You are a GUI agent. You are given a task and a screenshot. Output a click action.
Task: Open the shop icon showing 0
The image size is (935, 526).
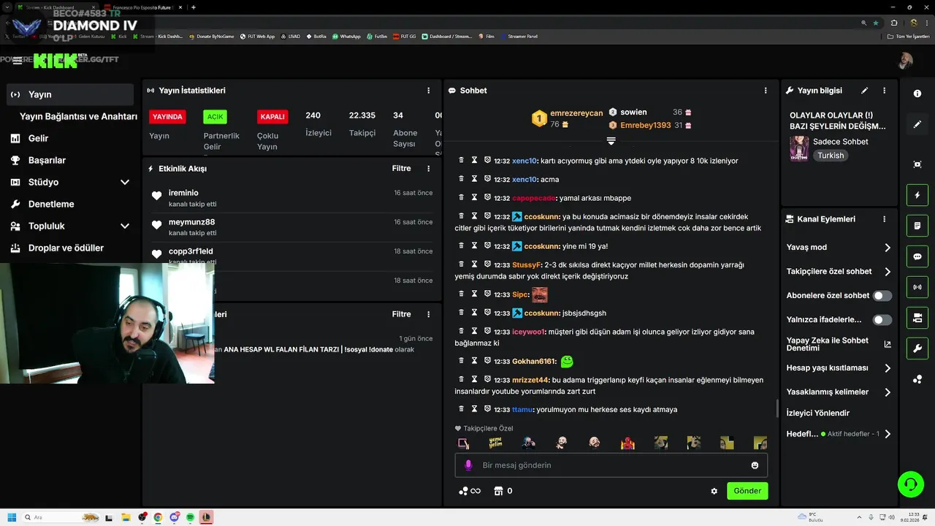(503, 491)
